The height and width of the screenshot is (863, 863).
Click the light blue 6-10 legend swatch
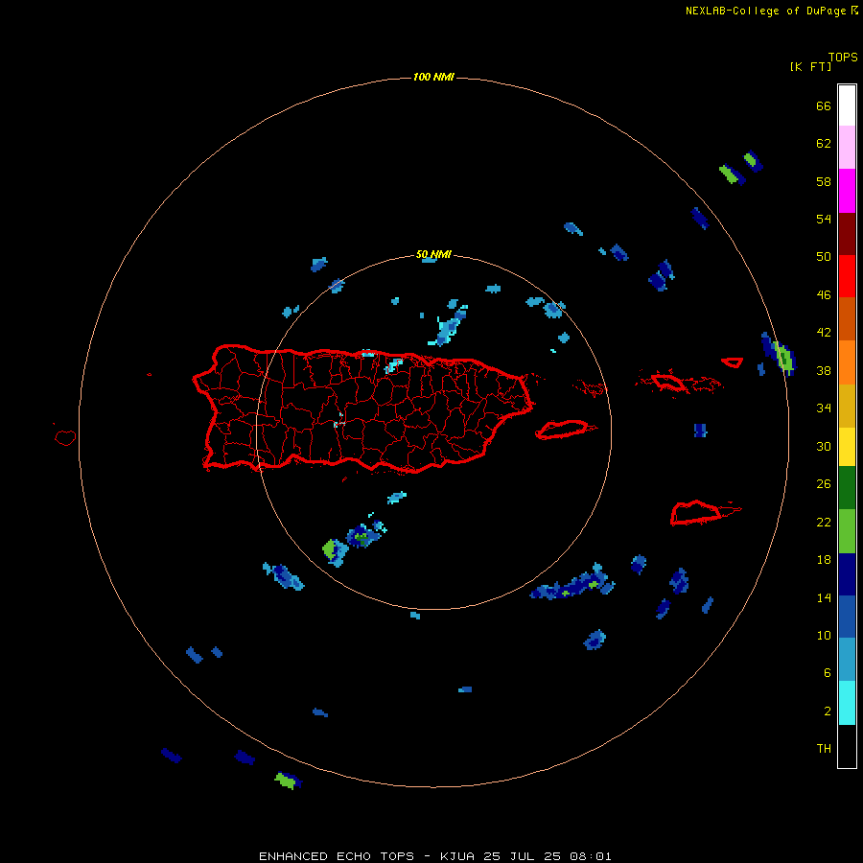pos(847,659)
